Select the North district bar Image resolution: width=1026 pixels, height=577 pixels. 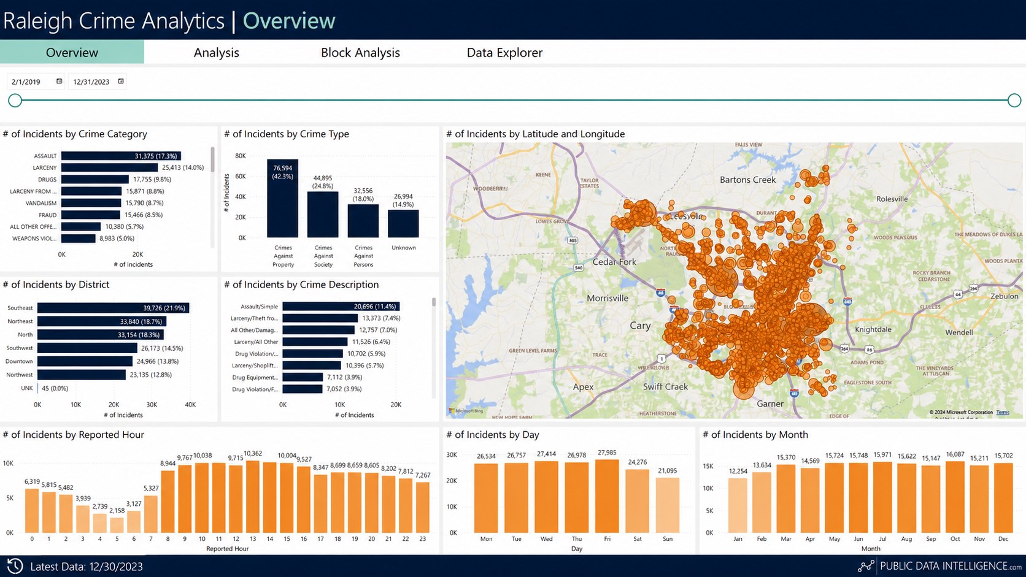(101, 335)
